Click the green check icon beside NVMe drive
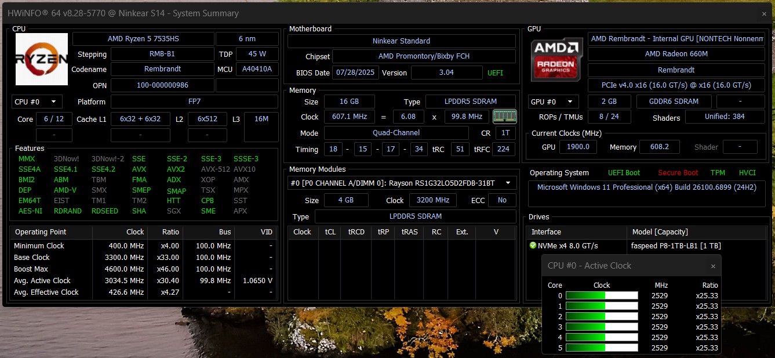The image size is (775, 358). click(533, 245)
